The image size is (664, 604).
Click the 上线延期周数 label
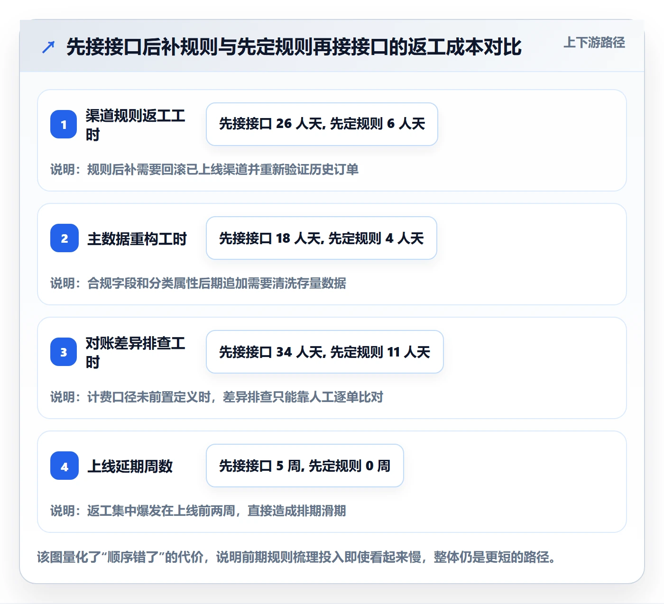click(x=130, y=466)
